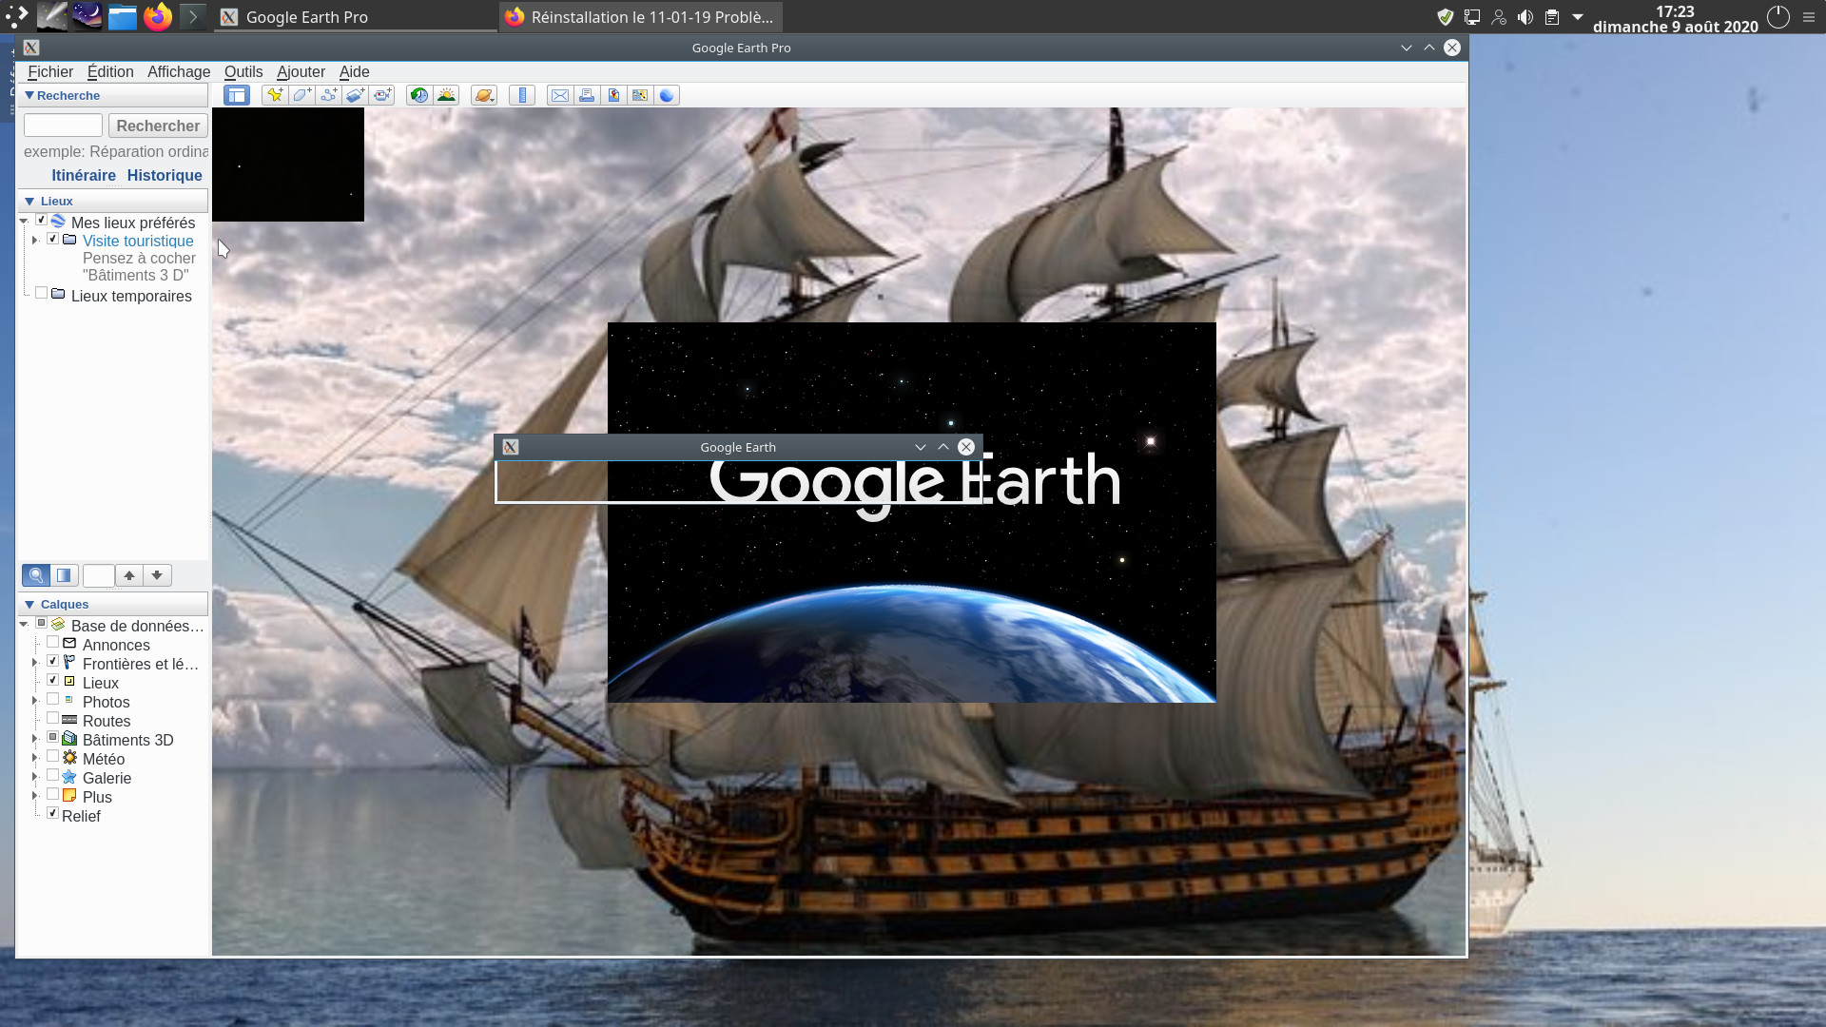The width and height of the screenshot is (1826, 1027).
Task: Open the Ajouter menu
Action: [301, 71]
